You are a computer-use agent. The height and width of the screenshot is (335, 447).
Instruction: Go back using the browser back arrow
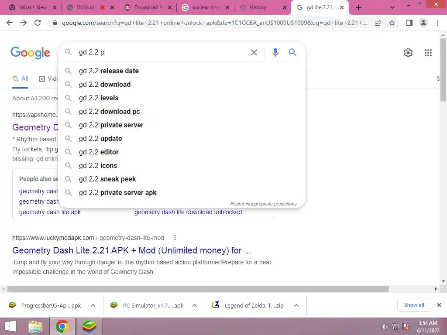tap(10, 23)
